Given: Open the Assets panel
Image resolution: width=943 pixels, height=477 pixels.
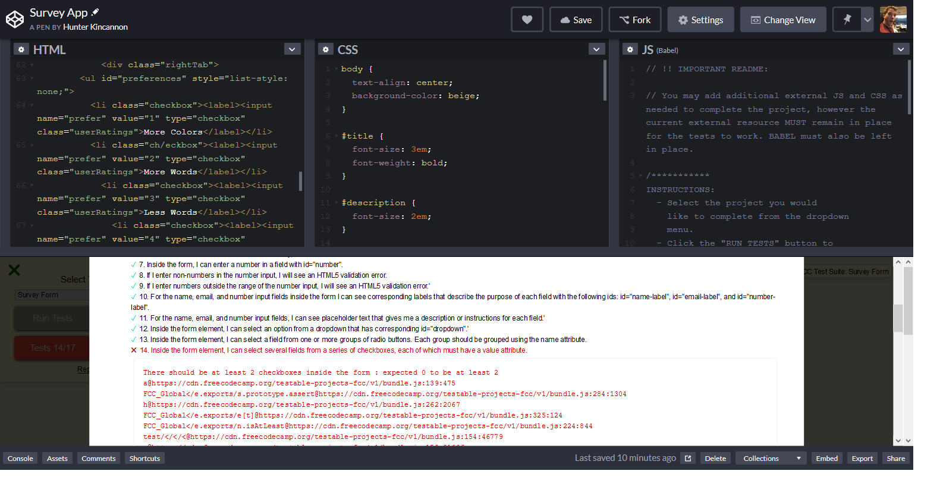Looking at the screenshot, I should [x=57, y=459].
